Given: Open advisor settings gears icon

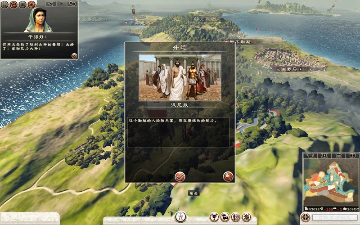Looking at the screenshot, I should point(72,4).
